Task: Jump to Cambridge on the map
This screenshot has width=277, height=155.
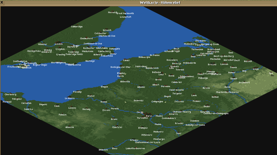Action: [77, 27]
